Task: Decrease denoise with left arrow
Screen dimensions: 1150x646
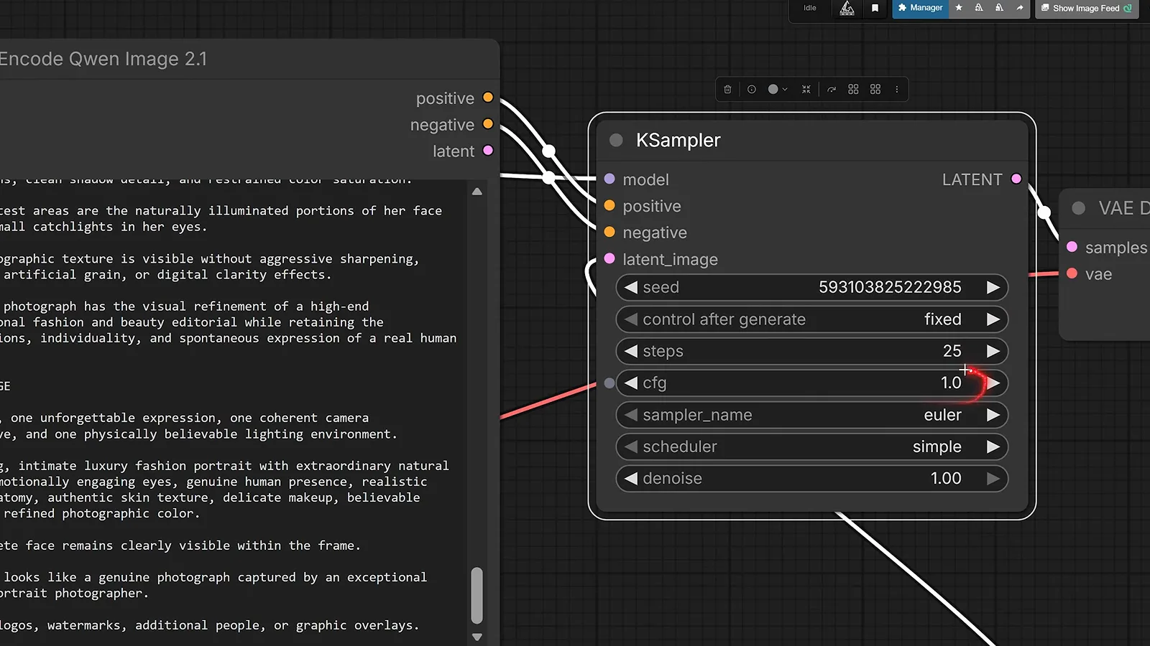Action: 631,479
